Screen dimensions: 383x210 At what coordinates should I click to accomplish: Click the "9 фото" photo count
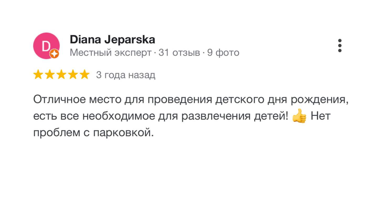coord(223,53)
